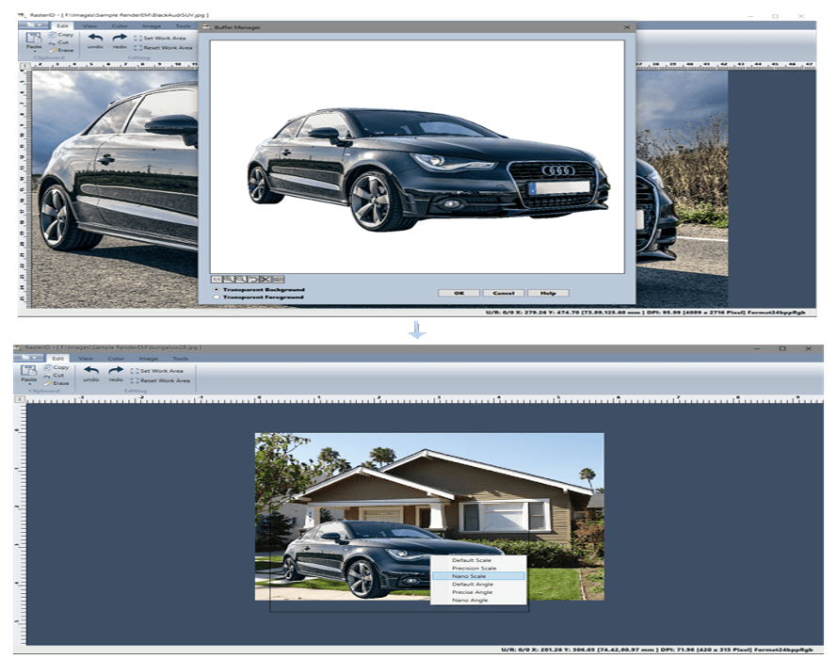Viewport: 837px width, 659px height.
Task: Open Tools tab in BlackAudiSUV window
Action: (x=183, y=25)
